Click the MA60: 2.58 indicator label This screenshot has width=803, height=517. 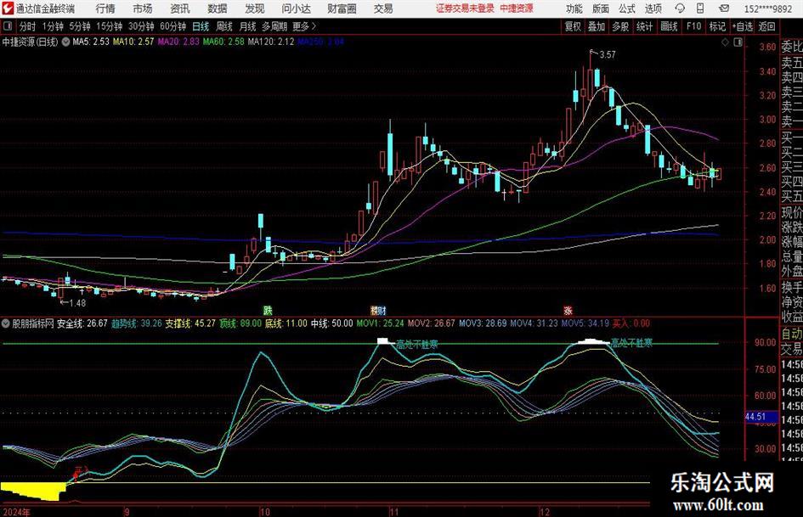(x=223, y=42)
